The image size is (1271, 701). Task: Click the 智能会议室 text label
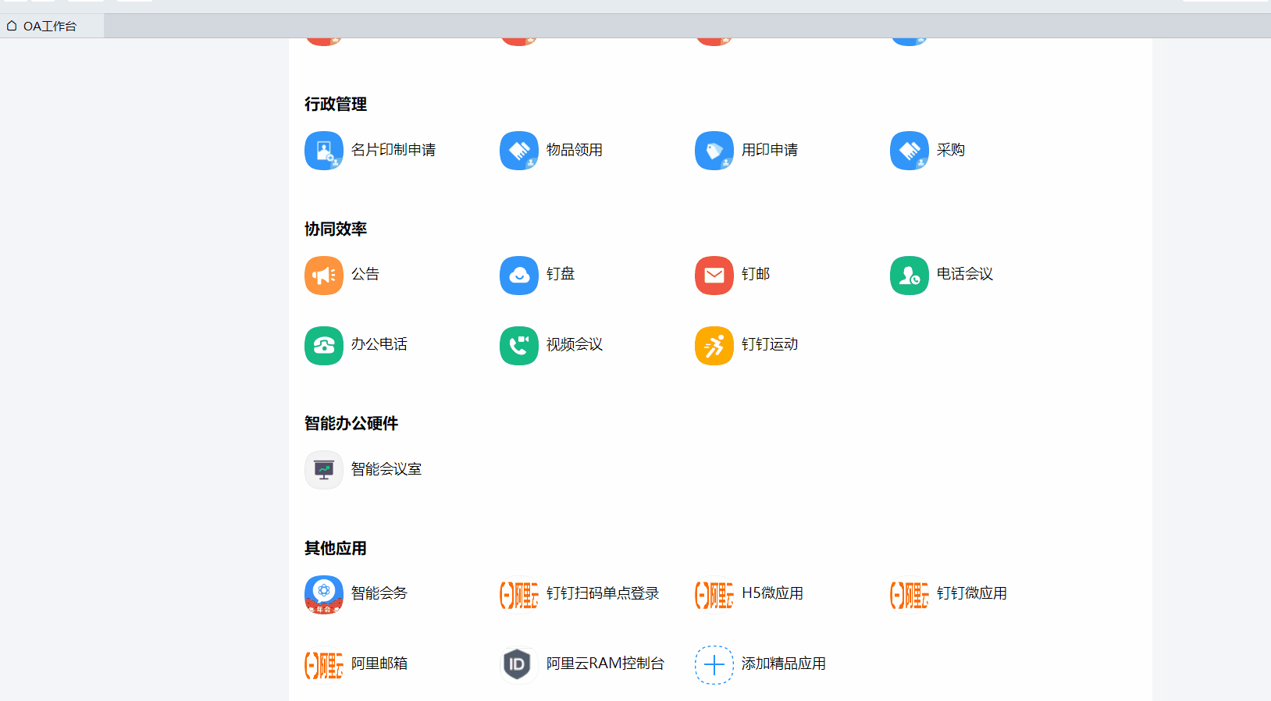click(x=386, y=469)
